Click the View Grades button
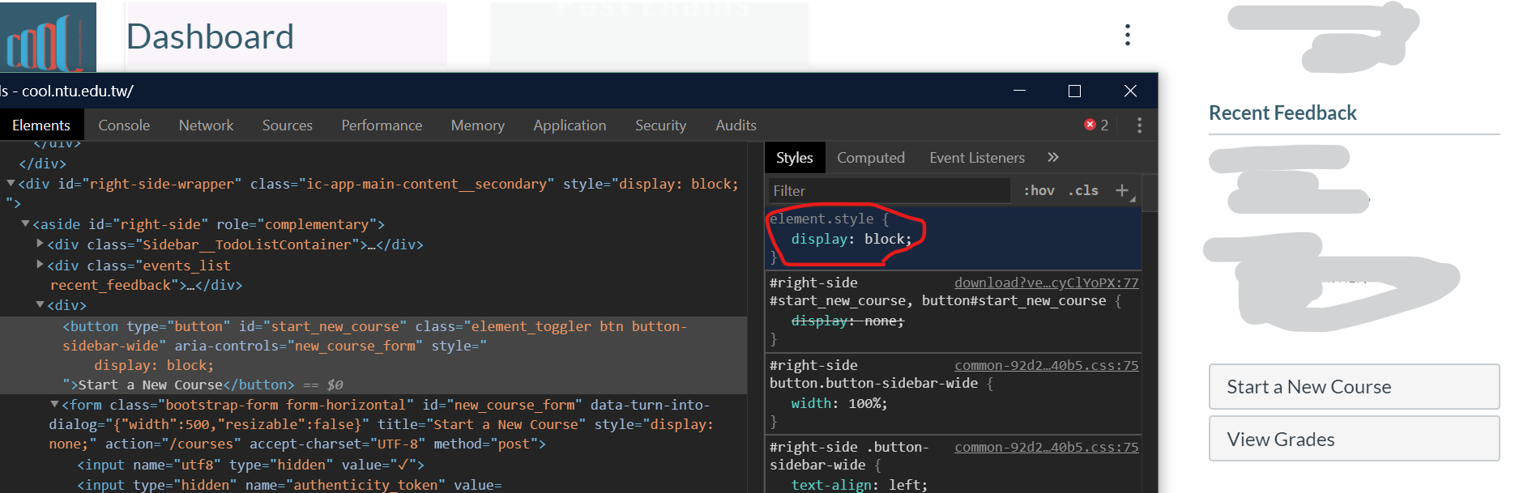Viewport: 1515px width, 493px height. click(1354, 439)
